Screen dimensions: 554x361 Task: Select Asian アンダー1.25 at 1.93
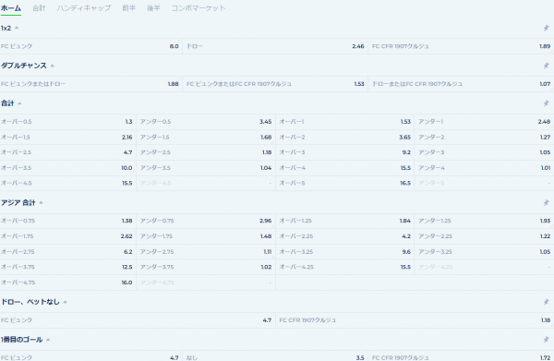point(485,221)
